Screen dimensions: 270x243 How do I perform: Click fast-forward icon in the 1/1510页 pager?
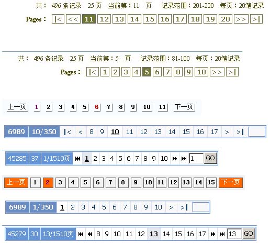175,159
